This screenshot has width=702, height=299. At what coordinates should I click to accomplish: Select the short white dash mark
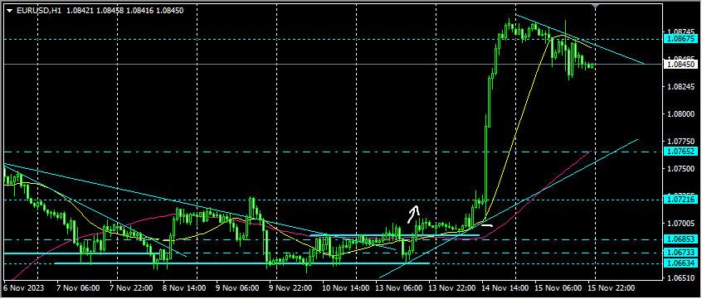[487, 224]
